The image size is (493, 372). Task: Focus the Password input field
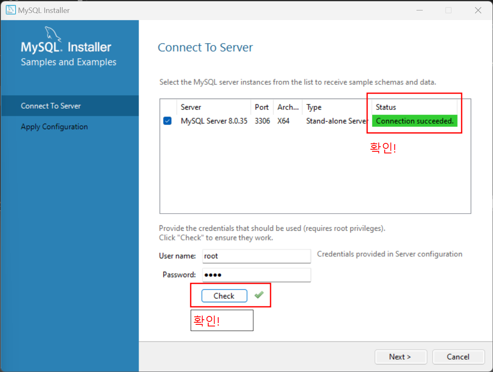[x=257, y=275]
